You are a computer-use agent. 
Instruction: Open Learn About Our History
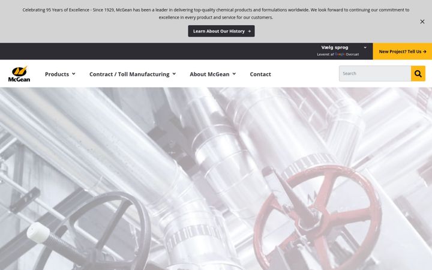click(221, 31)
